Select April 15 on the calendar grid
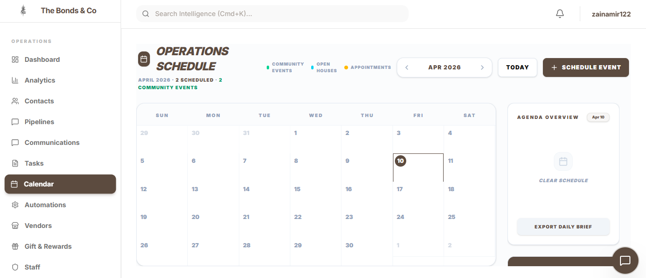 (x=315, y=196)
